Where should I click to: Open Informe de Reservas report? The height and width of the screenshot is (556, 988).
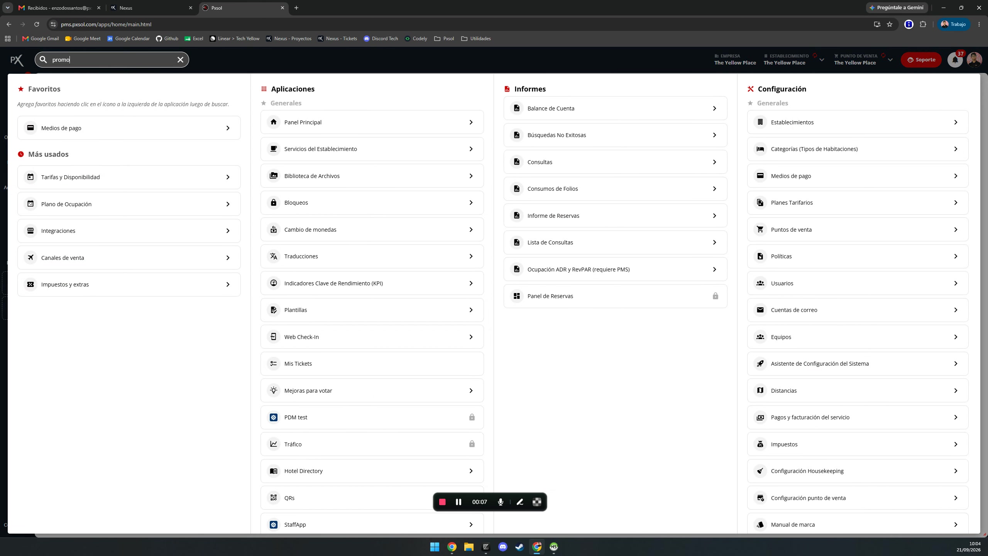(x=615, y=216)
